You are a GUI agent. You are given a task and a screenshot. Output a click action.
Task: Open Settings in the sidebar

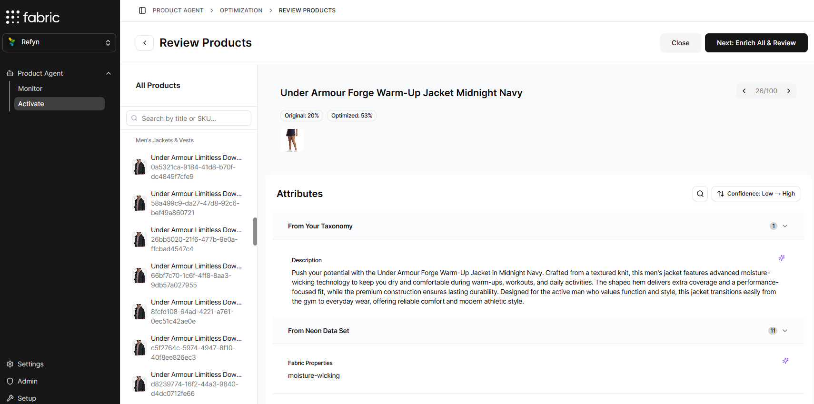(x=30, y=364)
